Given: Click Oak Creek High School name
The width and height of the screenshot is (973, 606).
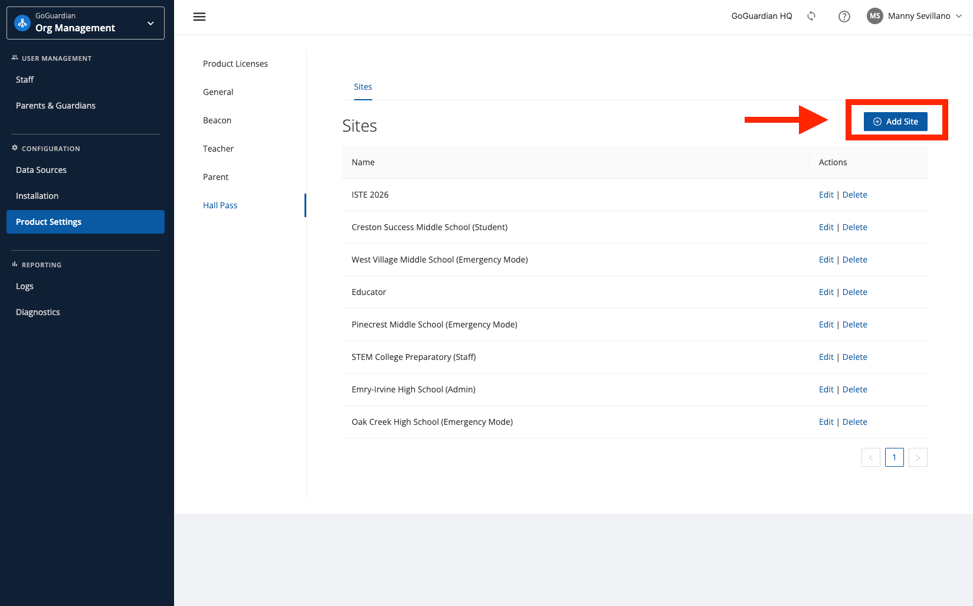Looking at the screenshot, I should 432,422.
